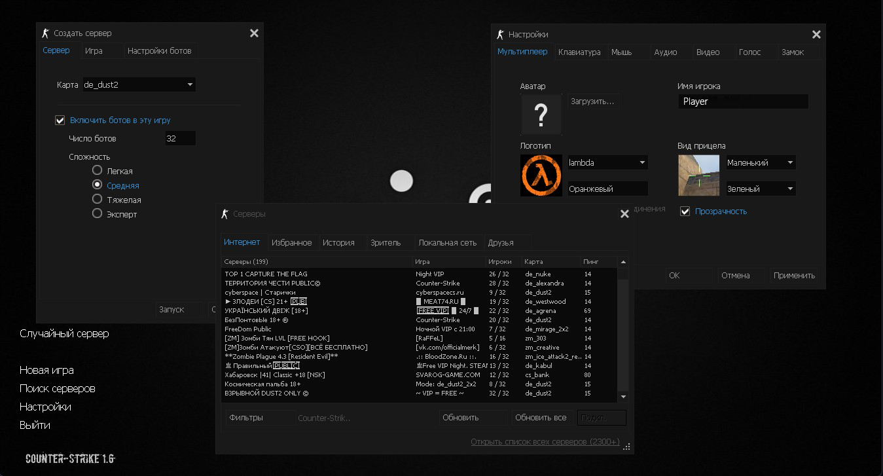The image size is (883, 476).
Task: Select Тяжелая difficulty
Action: (x=97, y=199)
